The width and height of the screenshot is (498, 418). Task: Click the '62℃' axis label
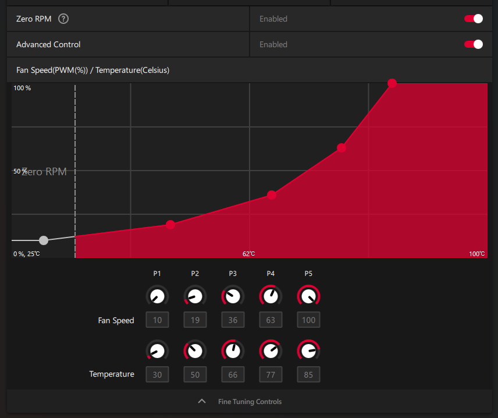[x=248, y=254]
